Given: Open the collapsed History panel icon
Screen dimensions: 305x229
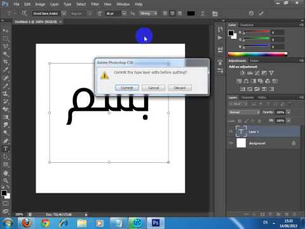Looking at the screenshot, I should pyautogui.click(x=220, y=29).
